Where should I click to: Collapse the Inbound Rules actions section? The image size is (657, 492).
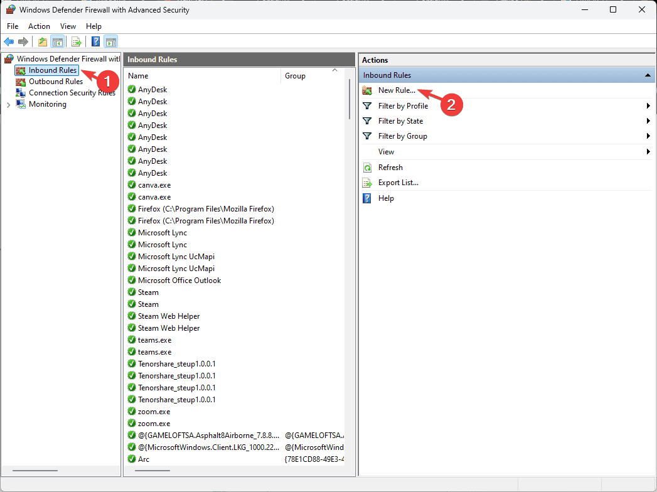point(648,75)
